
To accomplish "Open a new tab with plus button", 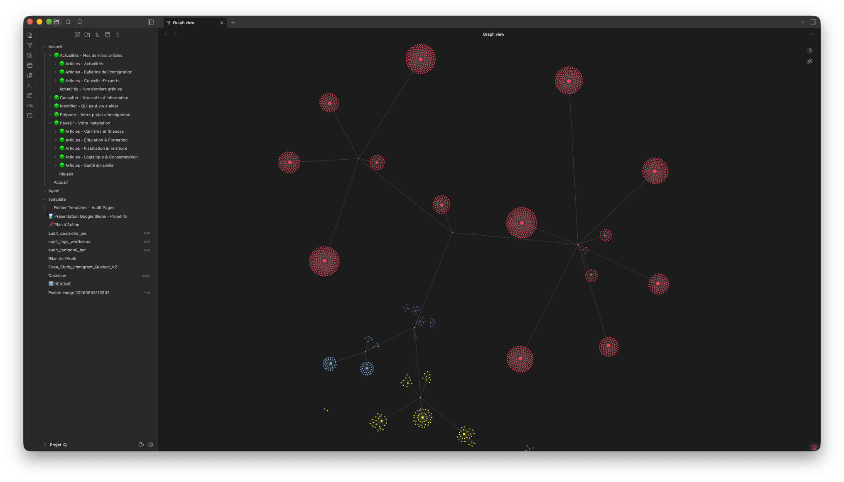I will [233, 22].
